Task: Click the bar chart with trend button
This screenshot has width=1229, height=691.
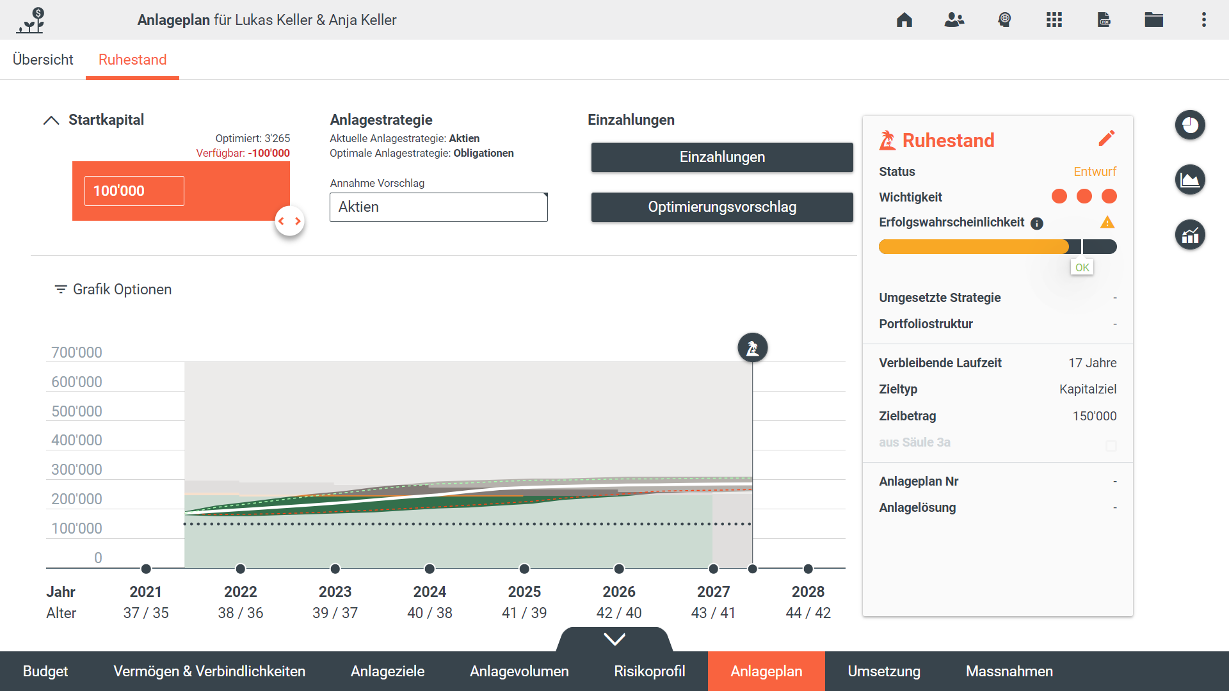Action: (x=1190, y=235)
